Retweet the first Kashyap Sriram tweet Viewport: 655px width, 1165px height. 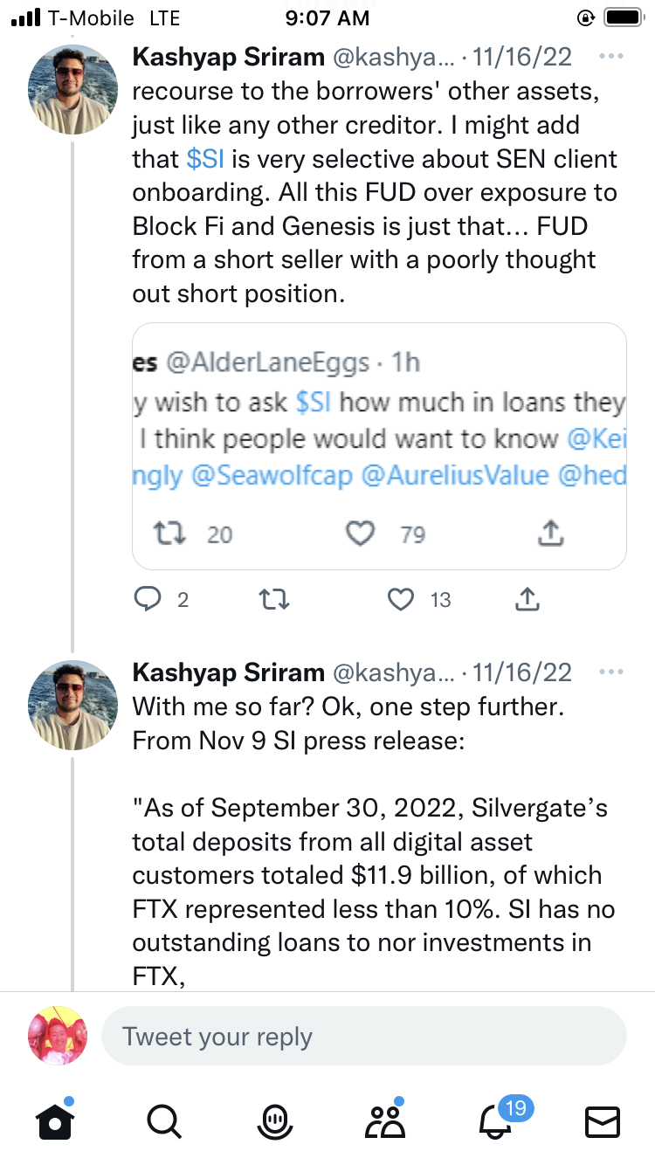274,599
